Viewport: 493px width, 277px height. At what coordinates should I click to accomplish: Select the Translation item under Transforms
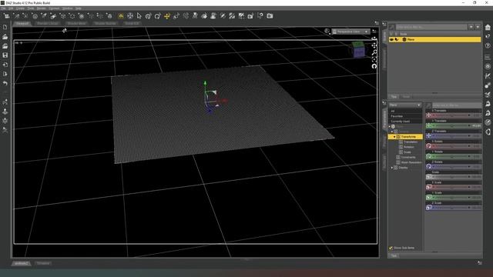[x=411, y=142]
